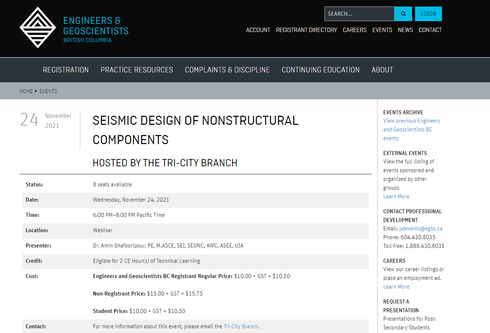Click Contact in the header menu
The width and height of the screenshot is (490, 333).
[430, 30]
